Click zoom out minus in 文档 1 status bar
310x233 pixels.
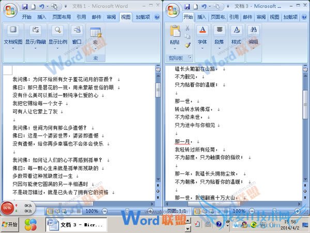click(x=105, y=211)
